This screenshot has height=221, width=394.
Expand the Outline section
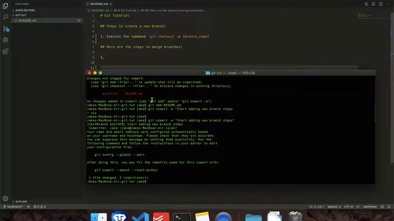tap(21, 201)
